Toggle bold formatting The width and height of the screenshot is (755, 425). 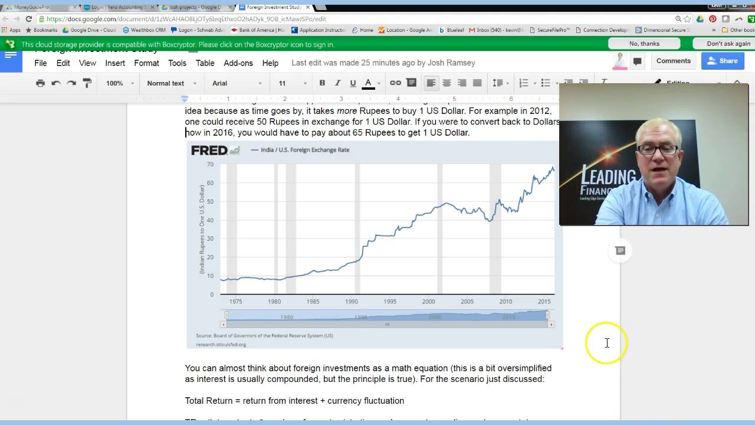tap(322, 83)
